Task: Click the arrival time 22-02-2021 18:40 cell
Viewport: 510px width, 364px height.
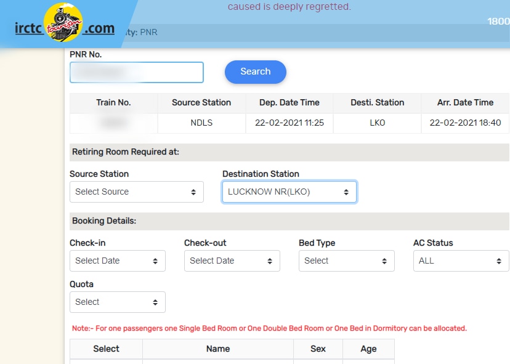Action: [x=465, y=123]
